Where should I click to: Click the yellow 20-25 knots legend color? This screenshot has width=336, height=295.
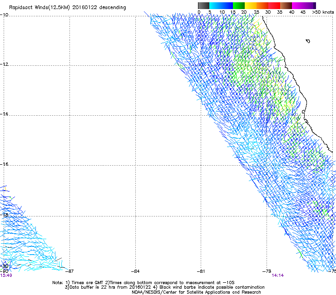(x=251, y=5)
